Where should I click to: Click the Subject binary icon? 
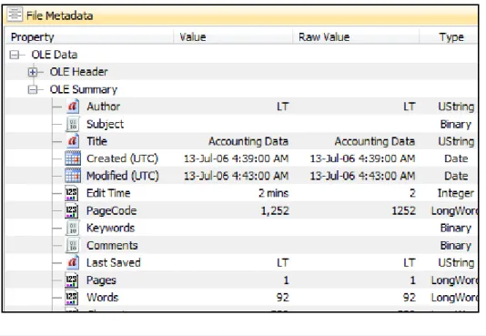click(x=73, y=124)
